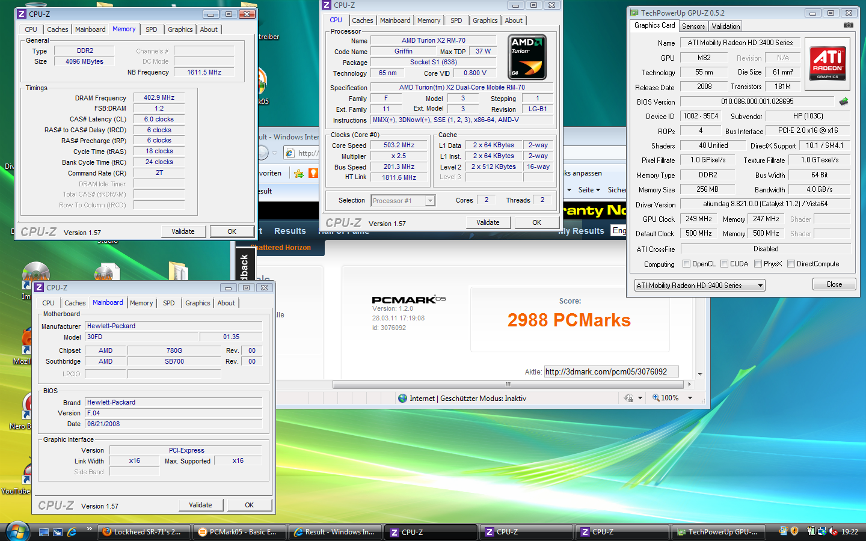This screenshot has width=866, height=541.
Task: Click the muted volume icon in the system tray
Action: [833, 531]
